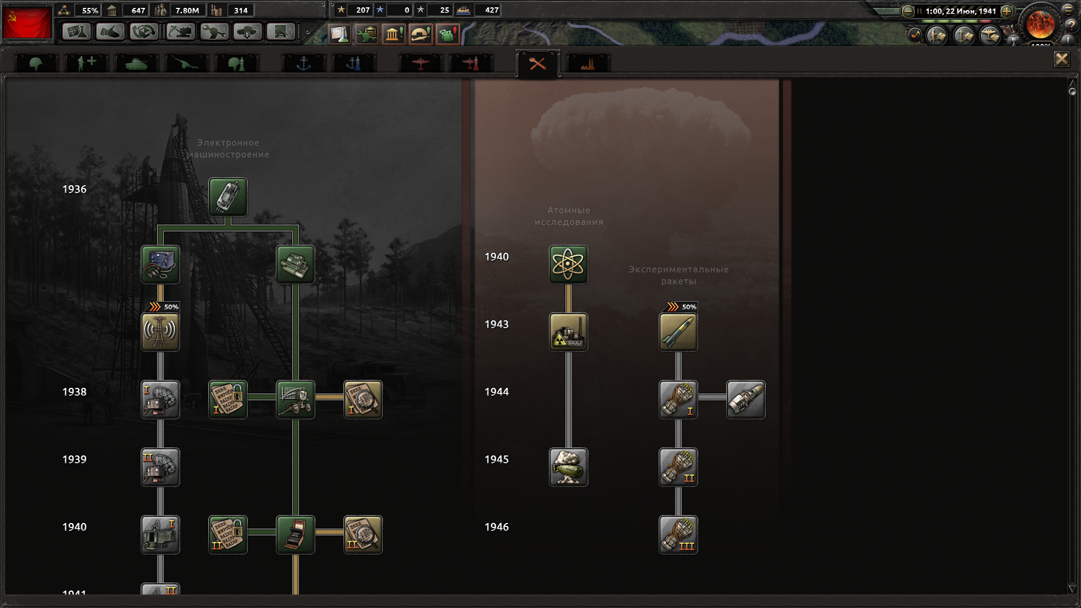1081x608 pixels.
Task: Select the nuclear bomb technology
Action: pyautogui.click(x=569, y=467)
